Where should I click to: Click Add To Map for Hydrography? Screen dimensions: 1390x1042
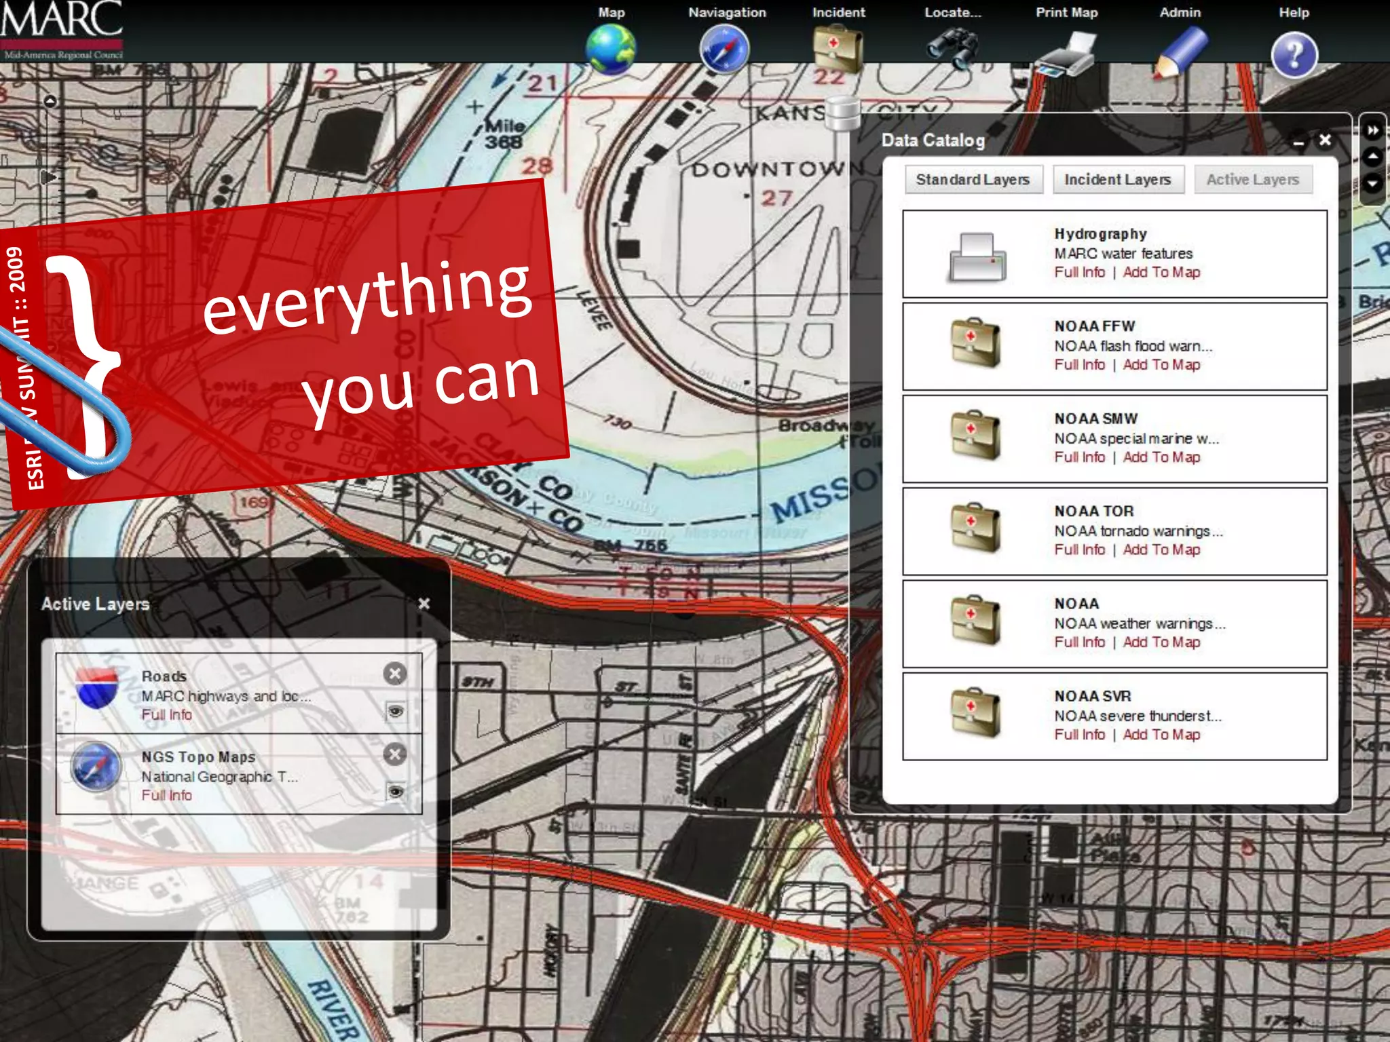pyautogui.click(x=1161, y=272)
